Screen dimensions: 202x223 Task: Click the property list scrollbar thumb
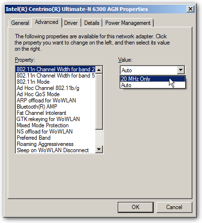99,101
